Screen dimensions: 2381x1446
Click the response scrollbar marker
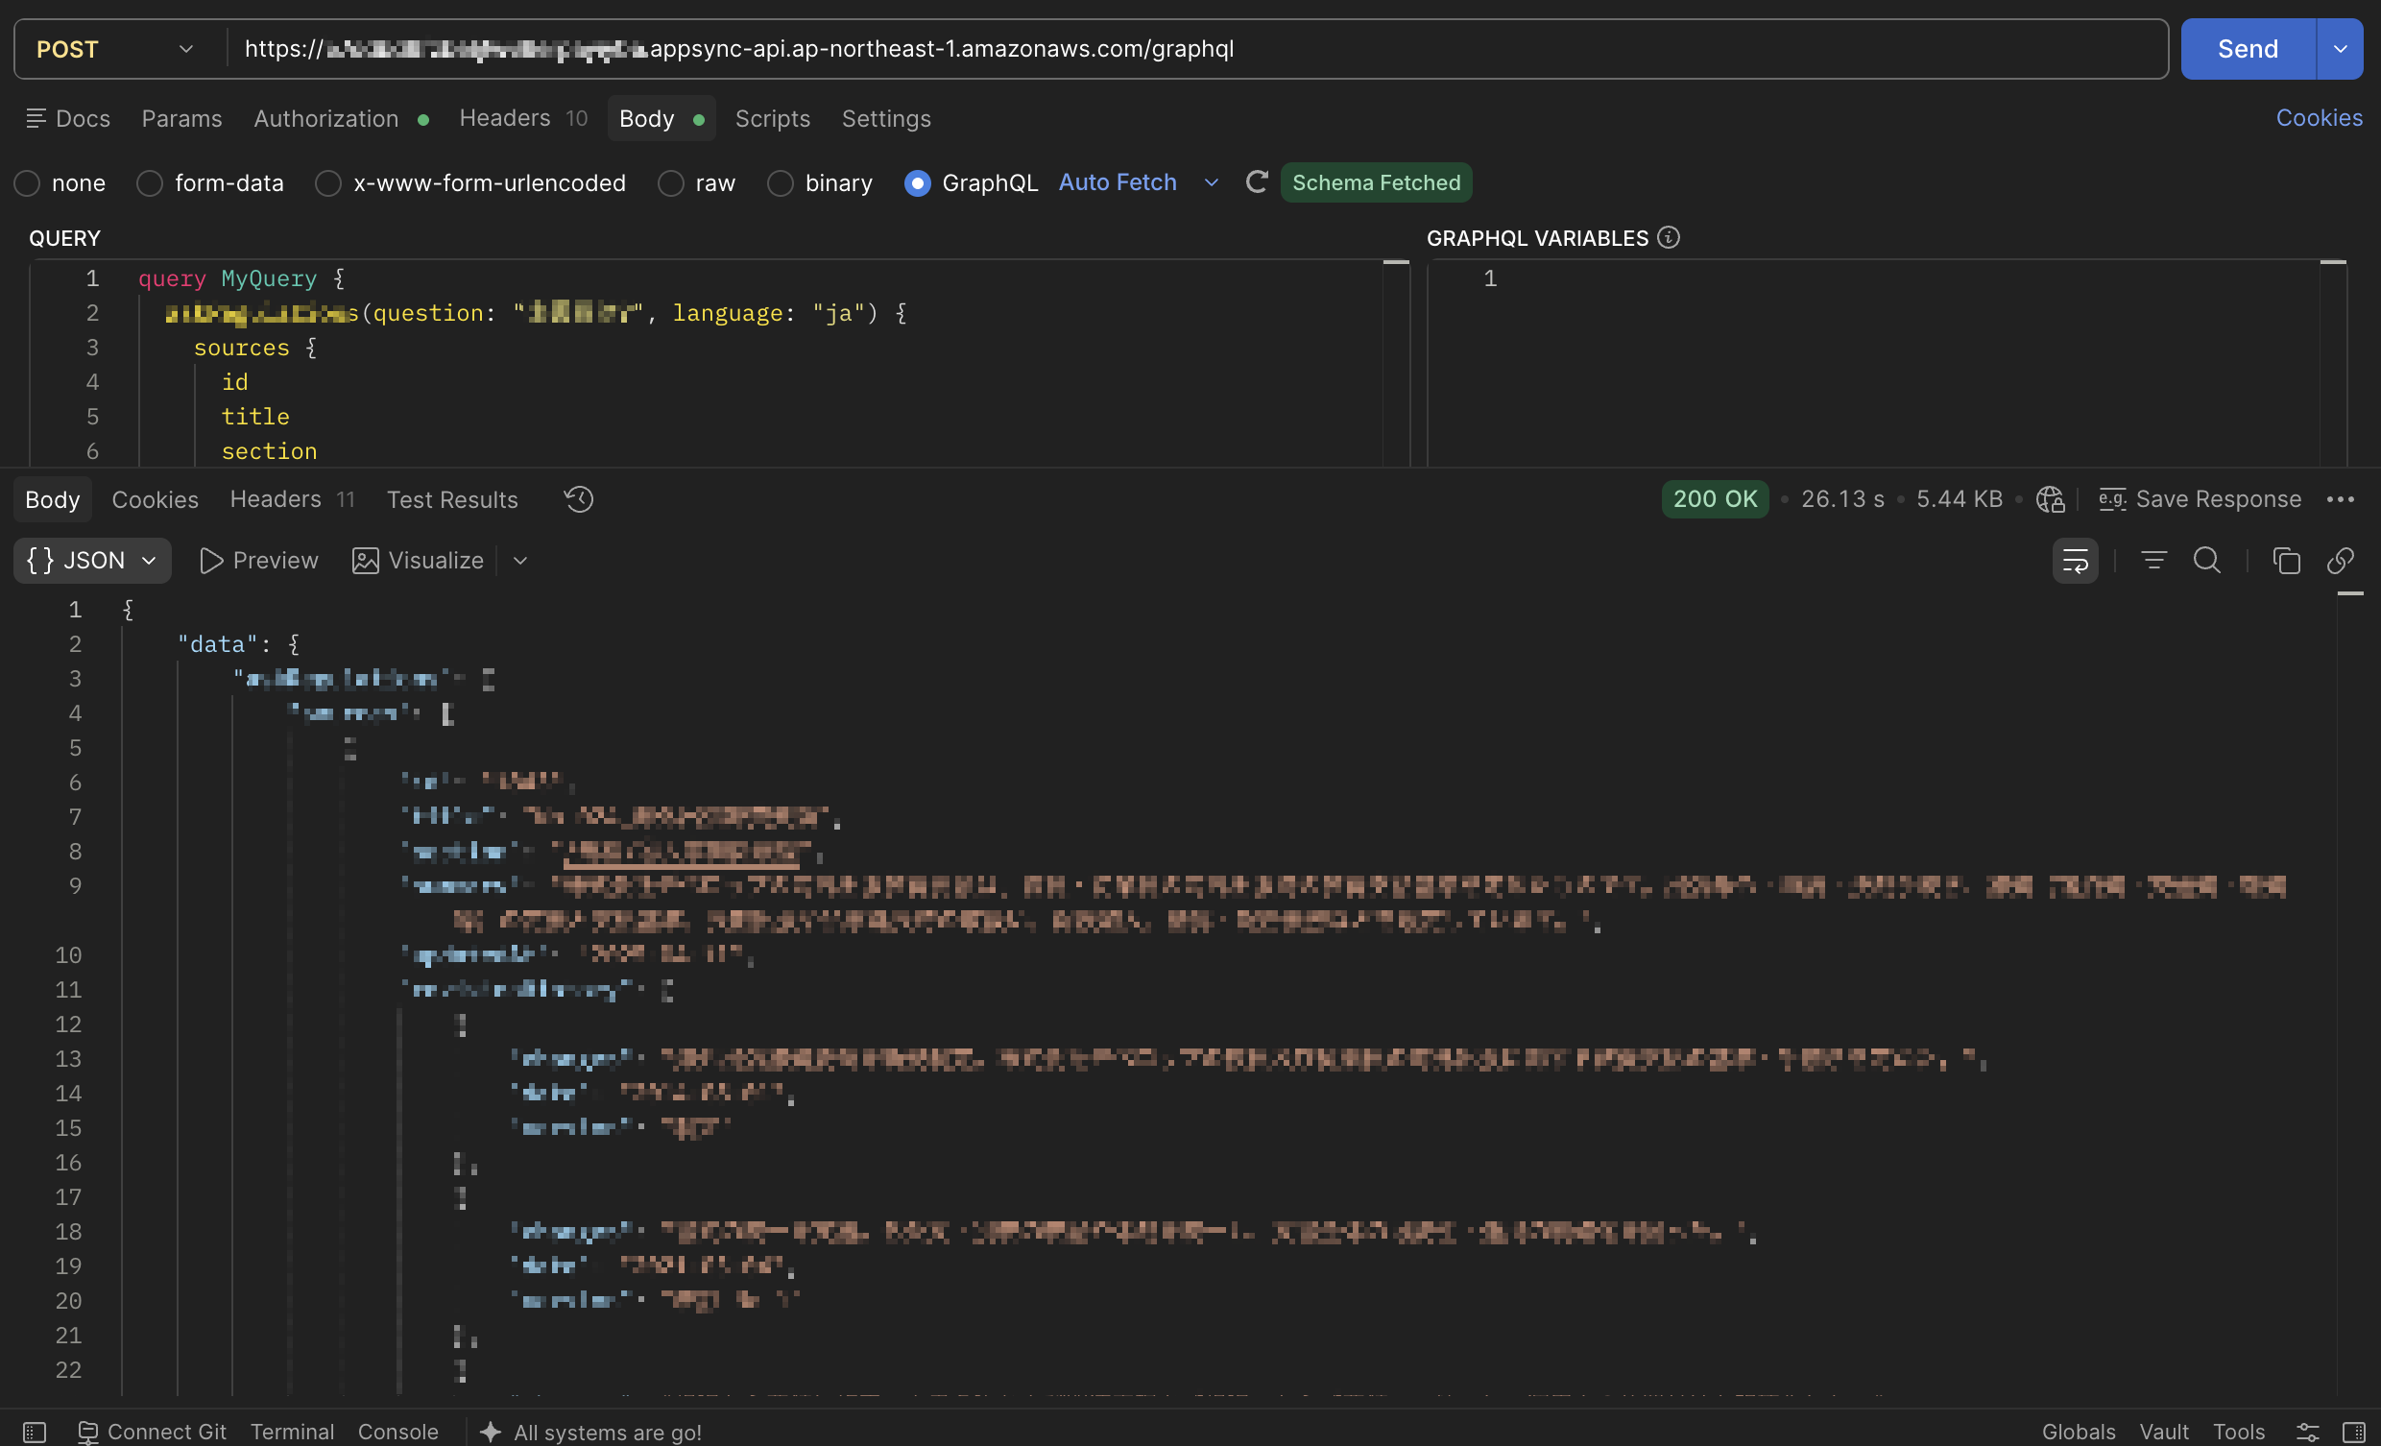coord(2350,593)
